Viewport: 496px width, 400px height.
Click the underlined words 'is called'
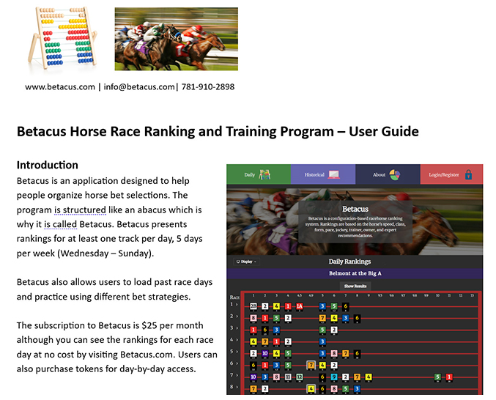[x=60, y=224]
